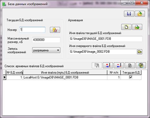Click the № БД изоб column header
150x118 pixels.
tap(15, 72)
